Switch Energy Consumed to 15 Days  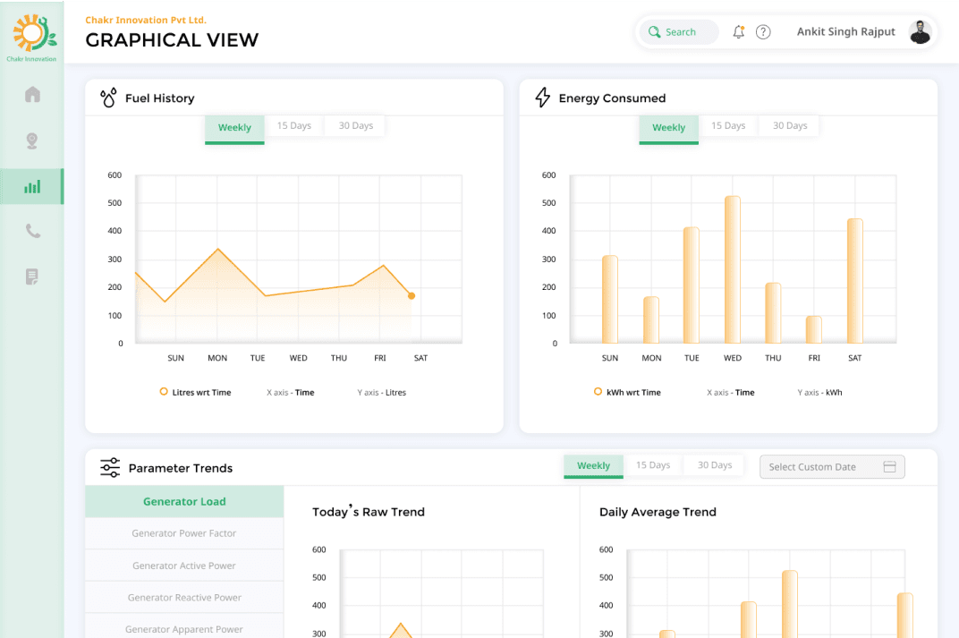[x=728, y=125]
